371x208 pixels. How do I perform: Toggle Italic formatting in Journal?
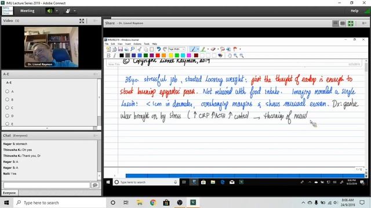[115, 55]
